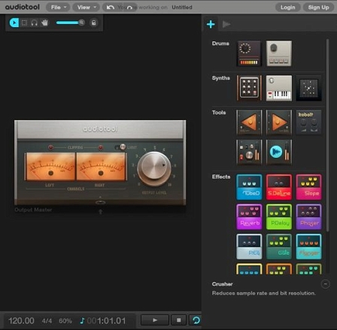Click the 120.00 tempo field
Screen dimensions: 337x330
click(x=21, y=321)
